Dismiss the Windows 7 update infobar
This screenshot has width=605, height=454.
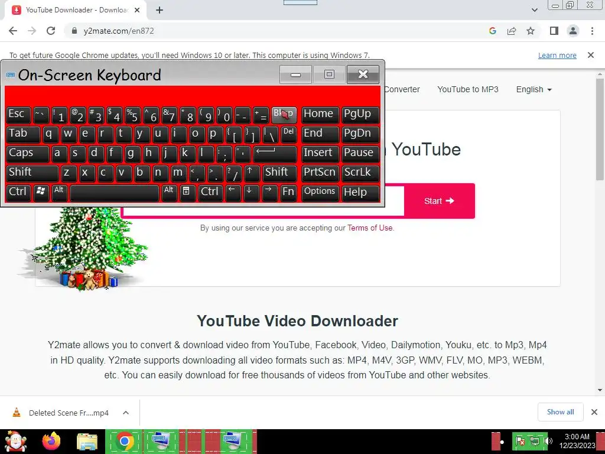[591, 55]
